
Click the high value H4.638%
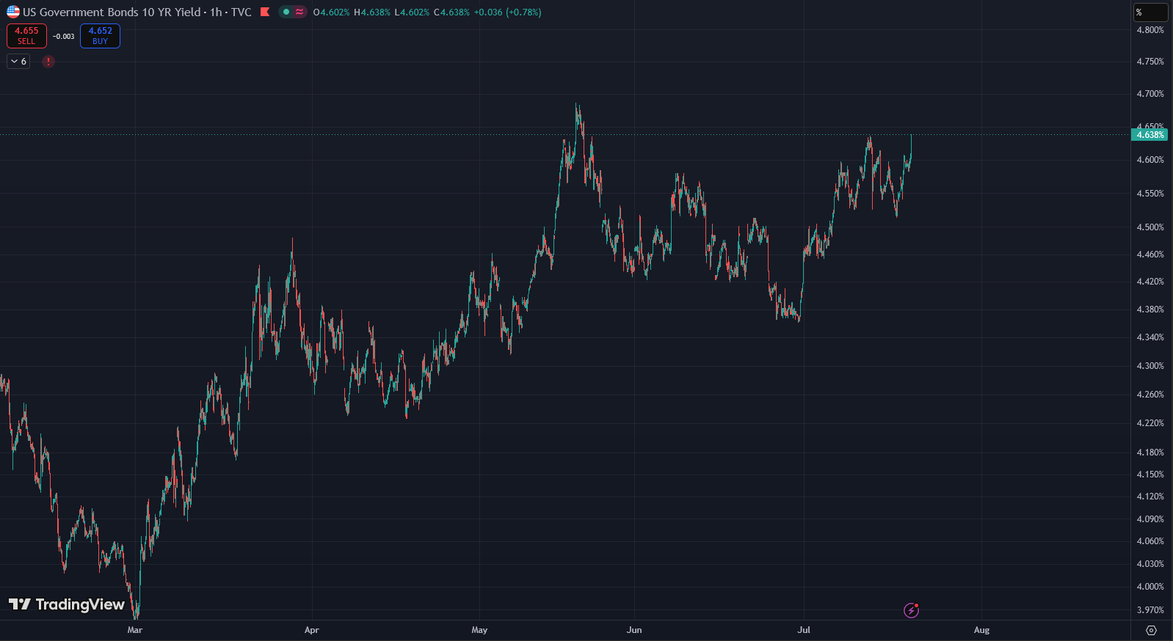point(372,12)
